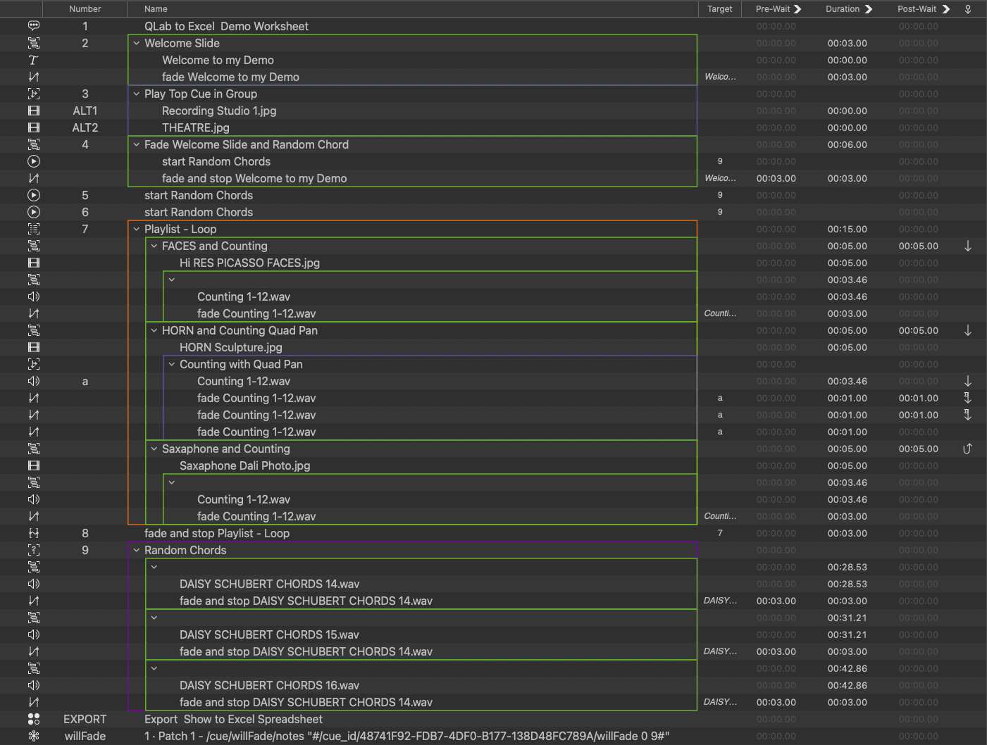Collapse the Welcome Slide group

pos(137,43)
